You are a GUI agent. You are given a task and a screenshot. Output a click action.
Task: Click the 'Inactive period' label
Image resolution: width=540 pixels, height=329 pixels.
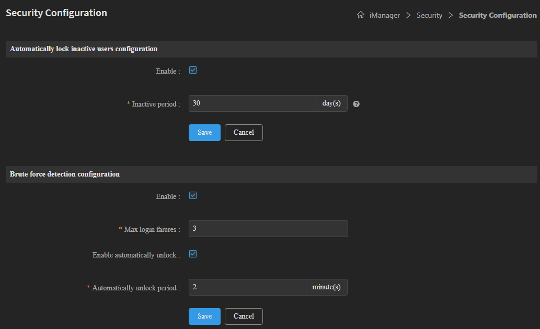point(154,104)
